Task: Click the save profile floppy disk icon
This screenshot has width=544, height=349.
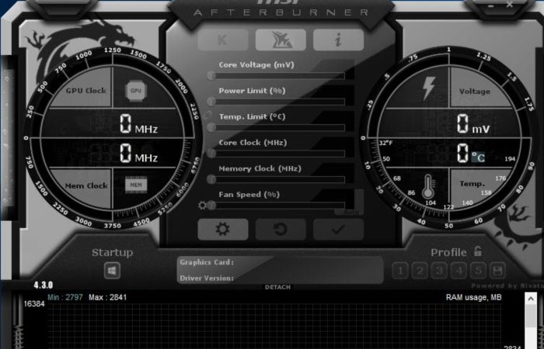Action: click(497, 271)
